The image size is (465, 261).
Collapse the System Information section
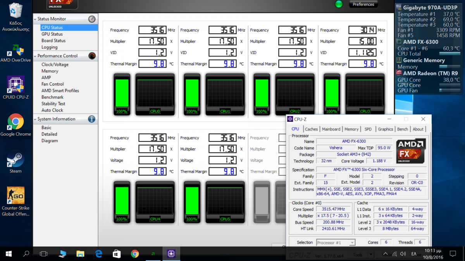35,119
